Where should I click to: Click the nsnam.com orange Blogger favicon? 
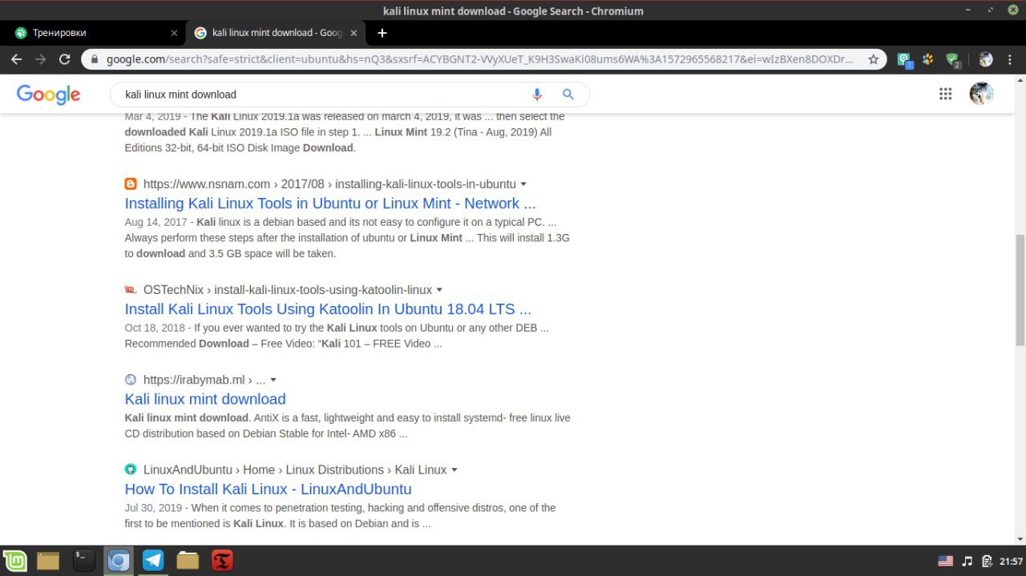point(131,183)
